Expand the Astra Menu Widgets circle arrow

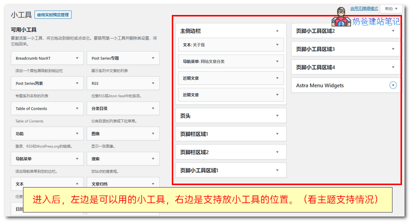tap(393, 85)
